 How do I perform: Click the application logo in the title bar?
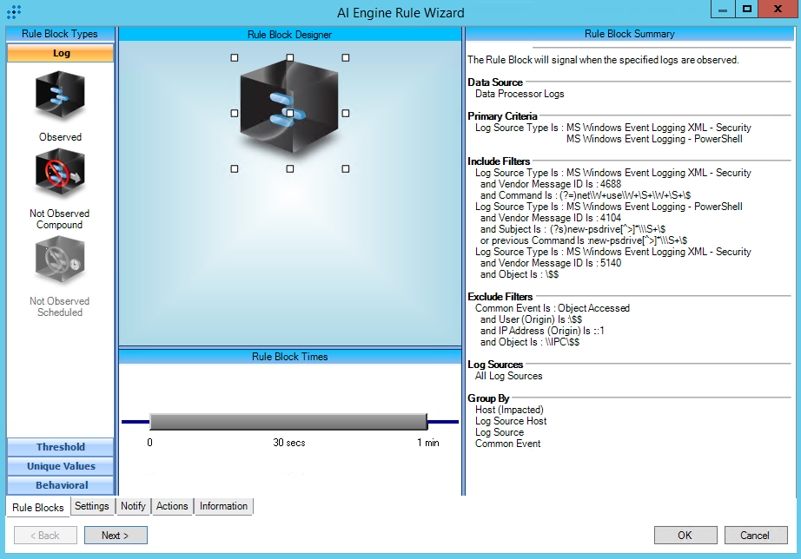coord(14,12)
